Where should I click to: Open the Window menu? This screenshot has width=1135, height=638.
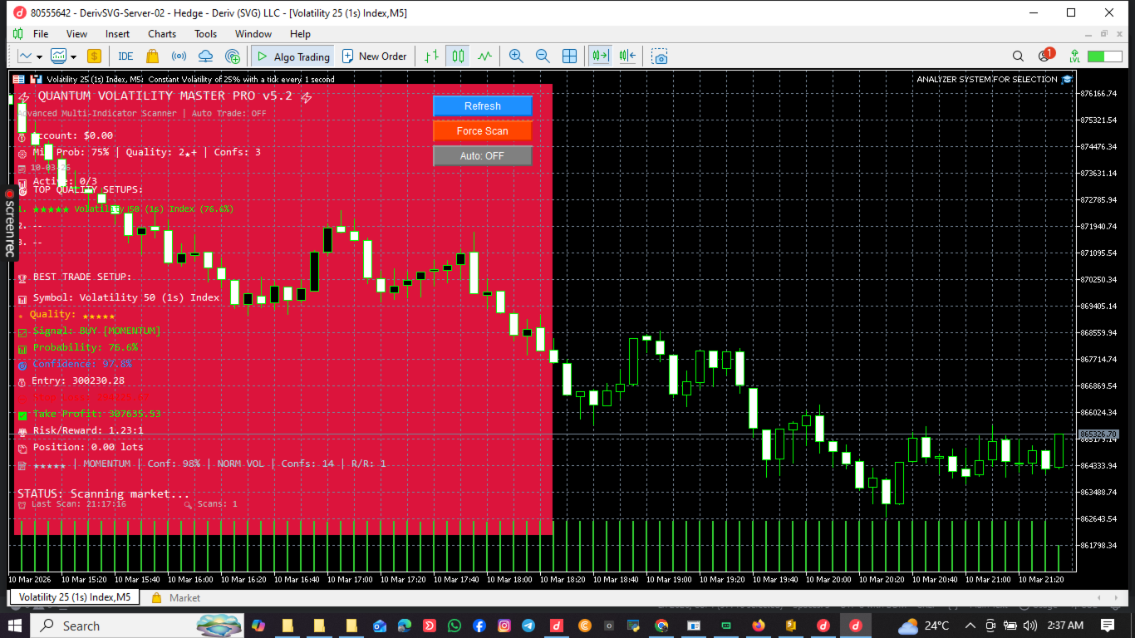(x=253, y=34)
